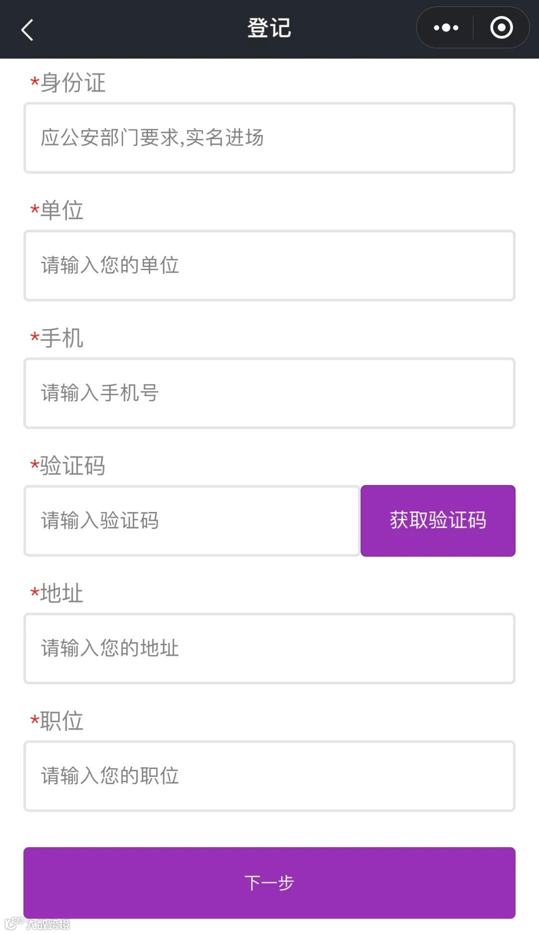The height and width of the screenshot is (934, 539).
Task: Tap the 获取验证码 button
Action: pyautogui.click(x=438, y=520)
